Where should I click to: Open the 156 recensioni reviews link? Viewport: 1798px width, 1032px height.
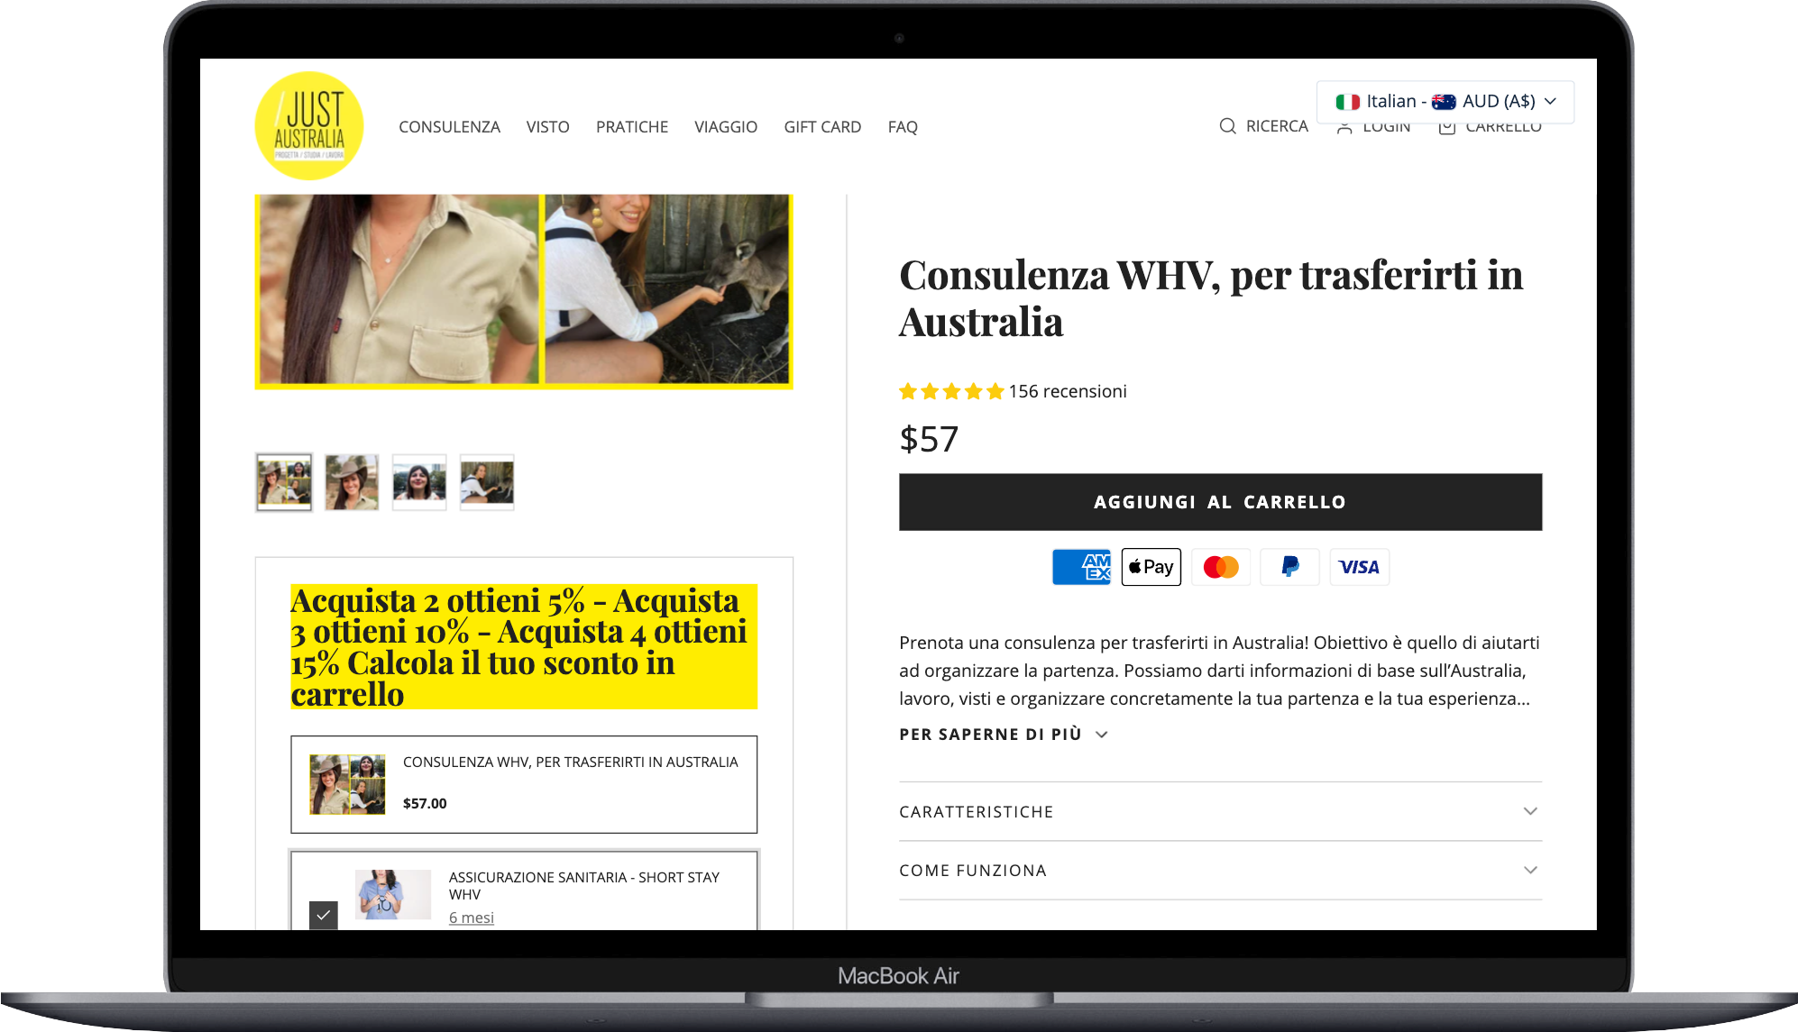point(1068,391)
